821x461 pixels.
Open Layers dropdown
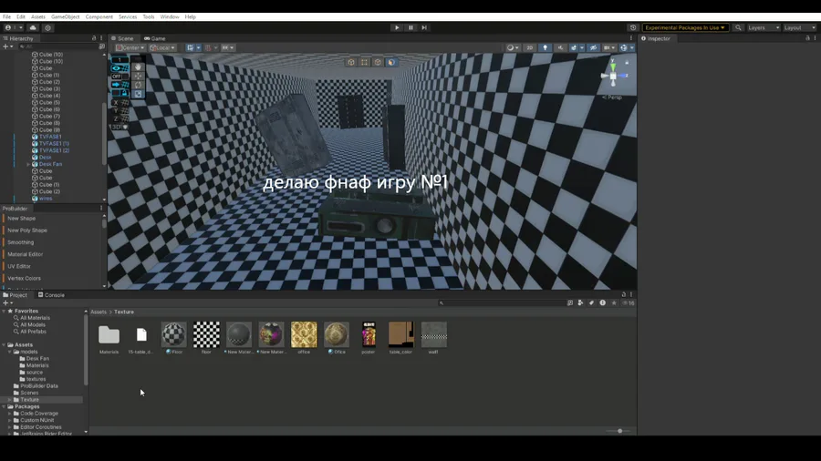pyautogui.click(x=764, y=27)
